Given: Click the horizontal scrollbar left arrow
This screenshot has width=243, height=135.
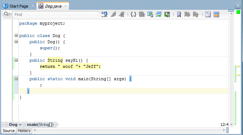Looking at the screenshot, I should (35, 130).
